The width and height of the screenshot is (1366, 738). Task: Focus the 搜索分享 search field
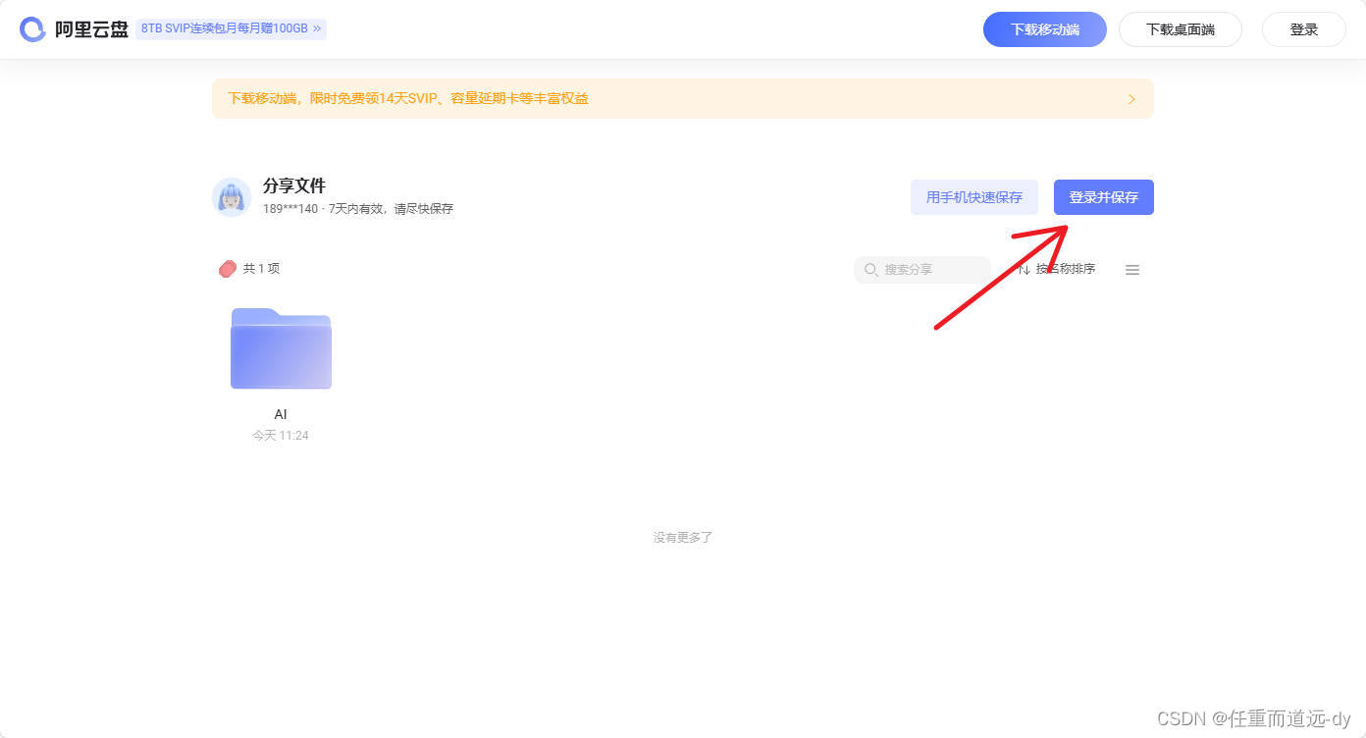(x=921, y=270)
